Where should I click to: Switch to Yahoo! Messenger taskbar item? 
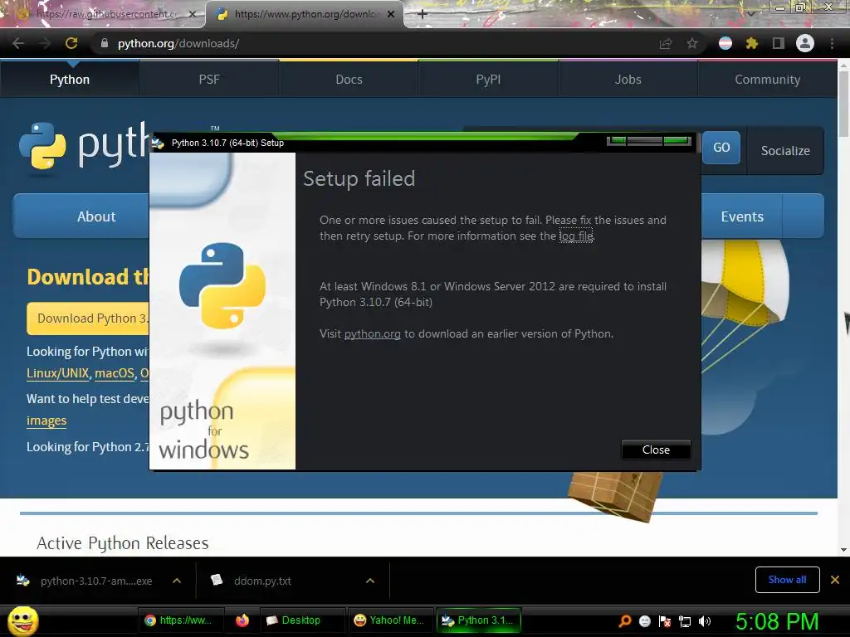pyautogui.click(x=389, y=620)
